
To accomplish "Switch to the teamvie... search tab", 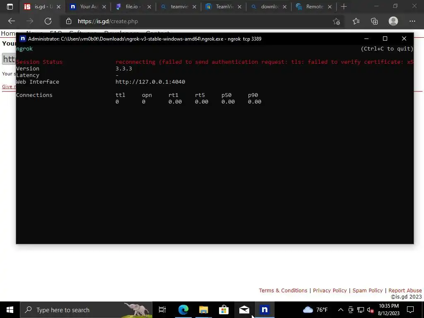I will click(x=178, y=7).
